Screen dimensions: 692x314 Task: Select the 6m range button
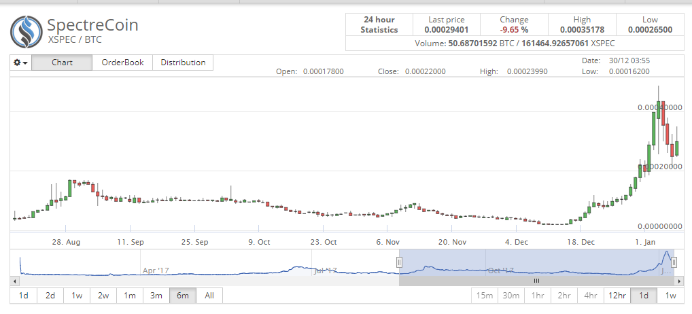click(x=183, y=296)
